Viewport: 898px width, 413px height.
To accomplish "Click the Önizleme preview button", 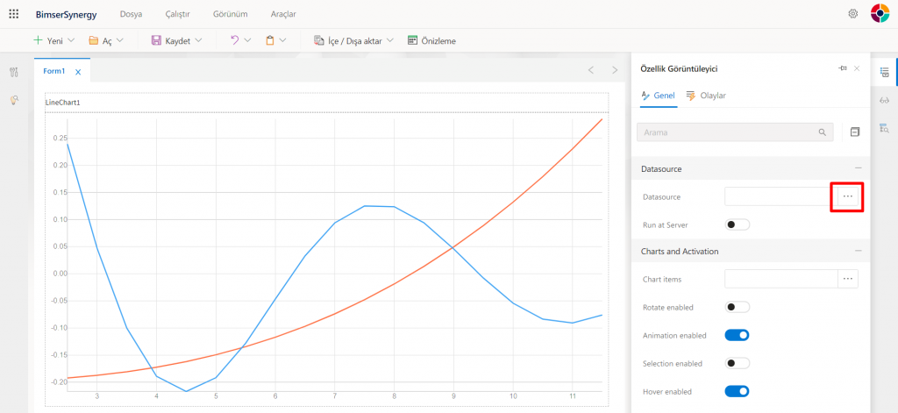I will tap(431, 40).
